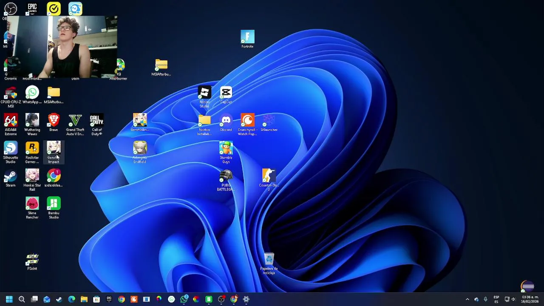
Task: Open Microsoft Store from the taskbar
Action: pyautogui.click(x=96, y=299)
